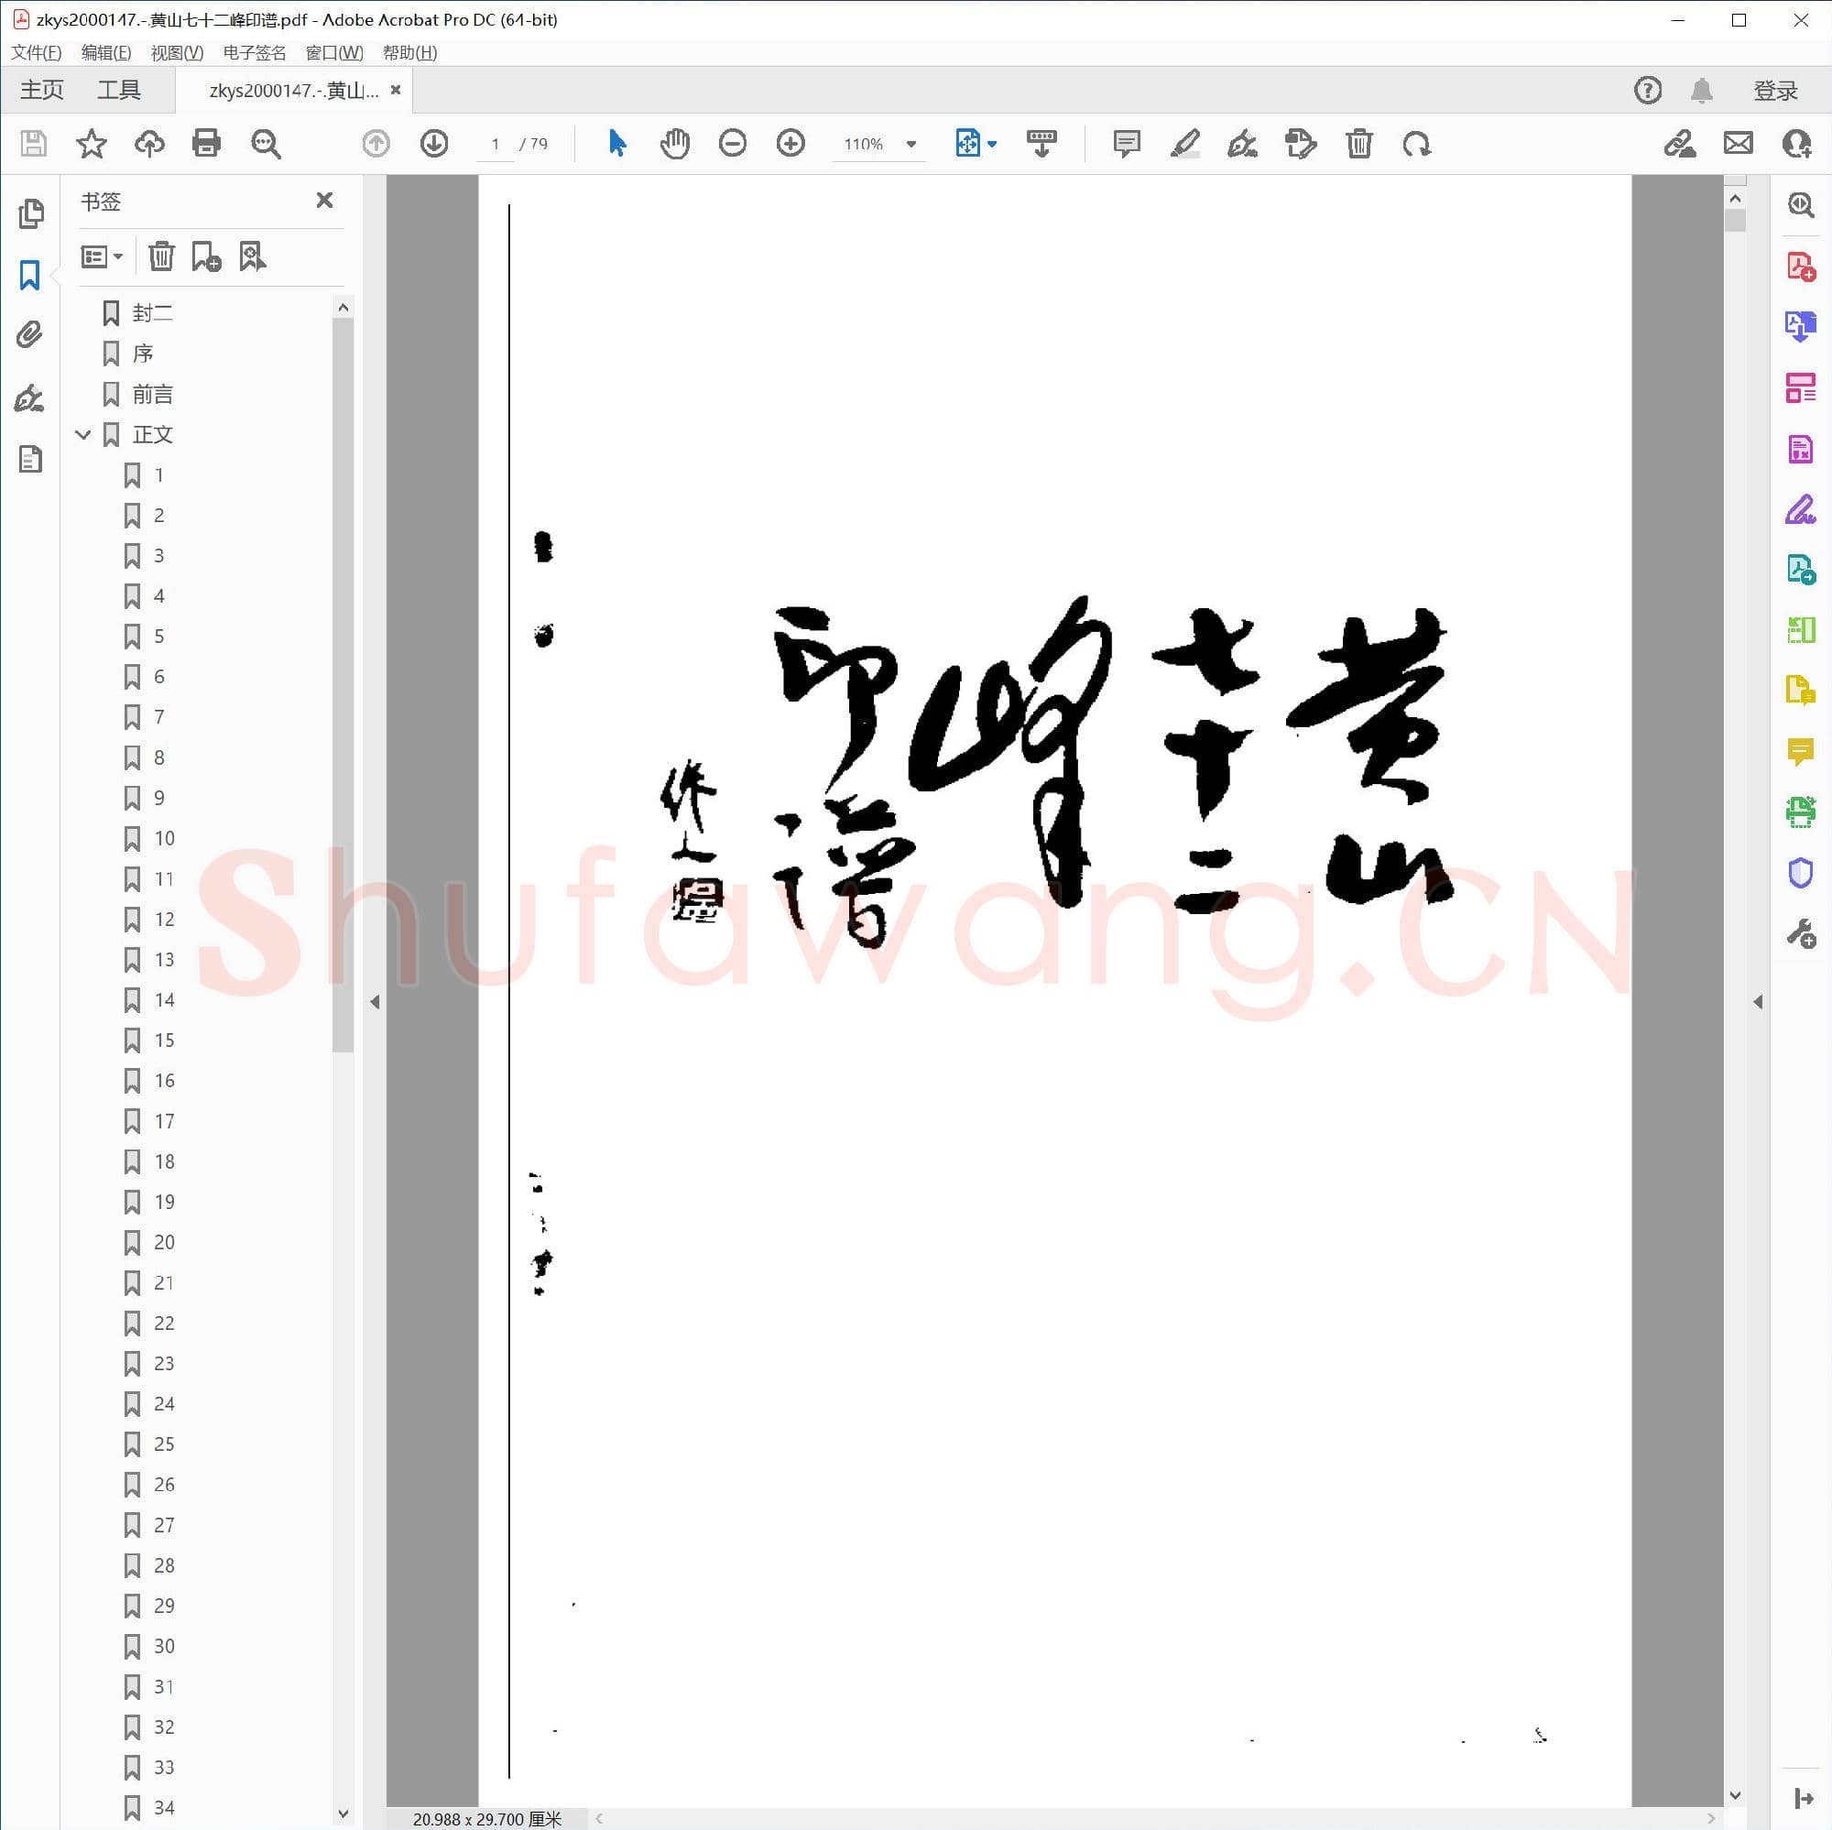Open the highlight text pen tool

pos(1184,143)
